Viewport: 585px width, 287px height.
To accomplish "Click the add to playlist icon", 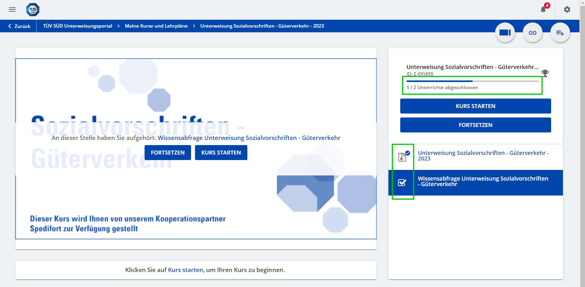I will pos(560,33).
